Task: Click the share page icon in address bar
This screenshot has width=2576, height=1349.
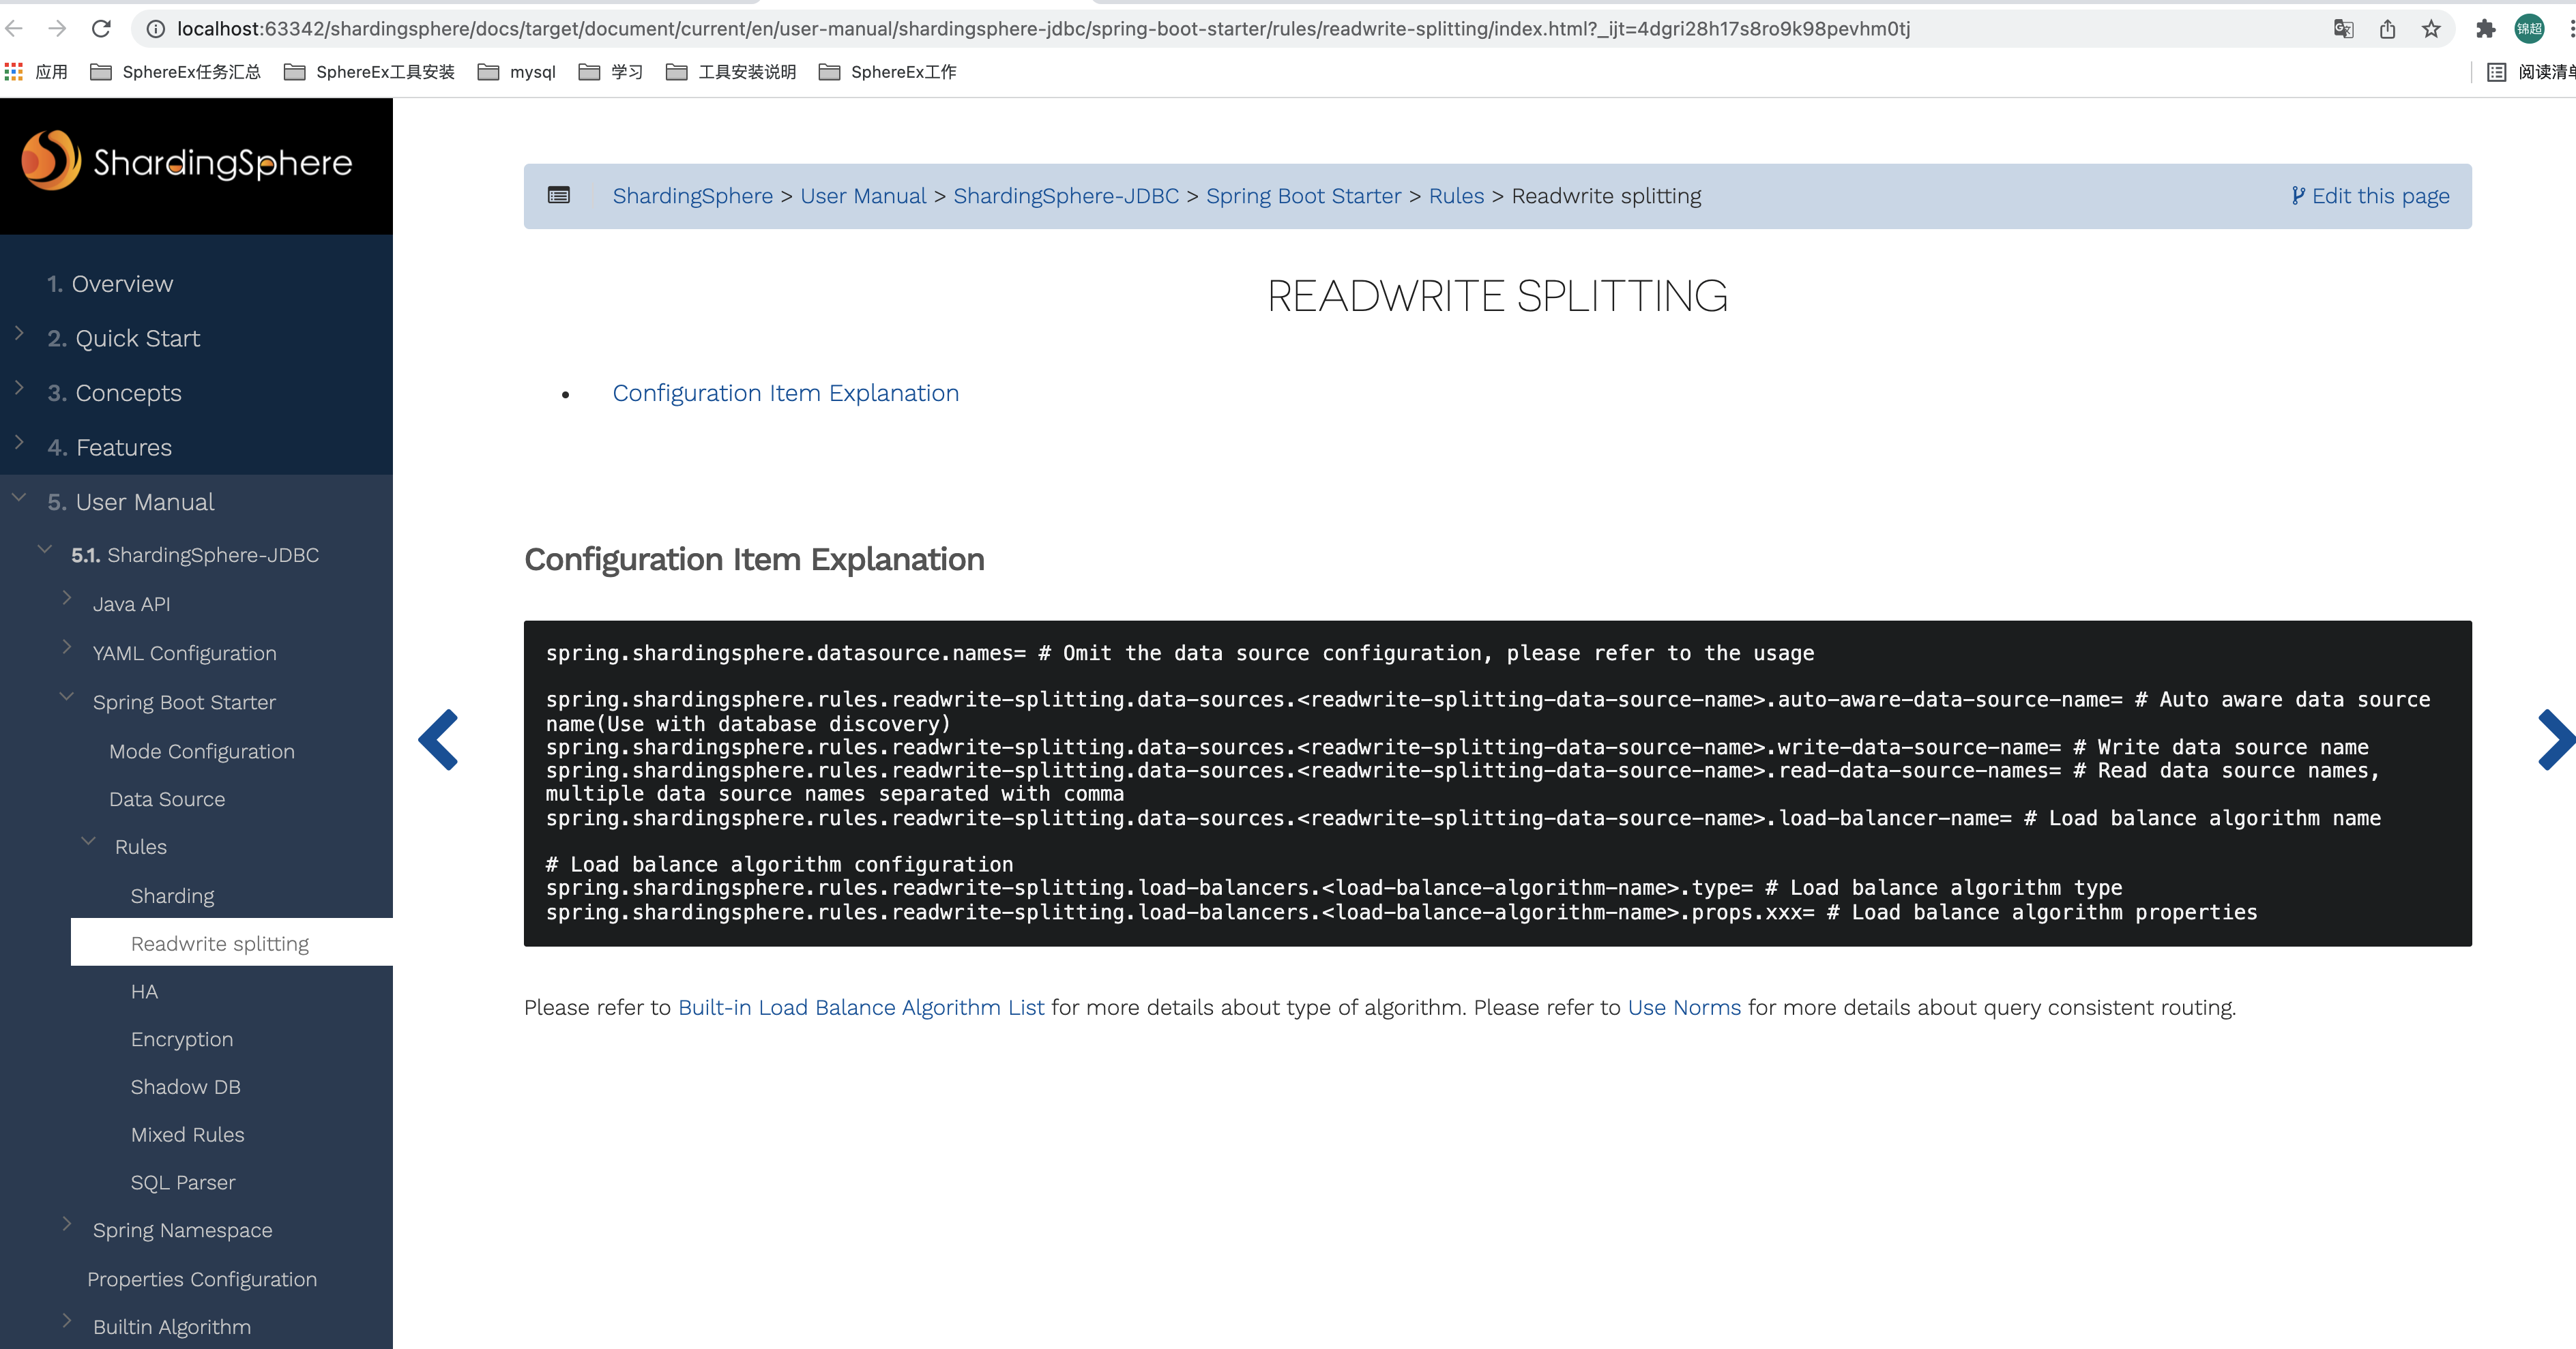Action: (2387, 29)
